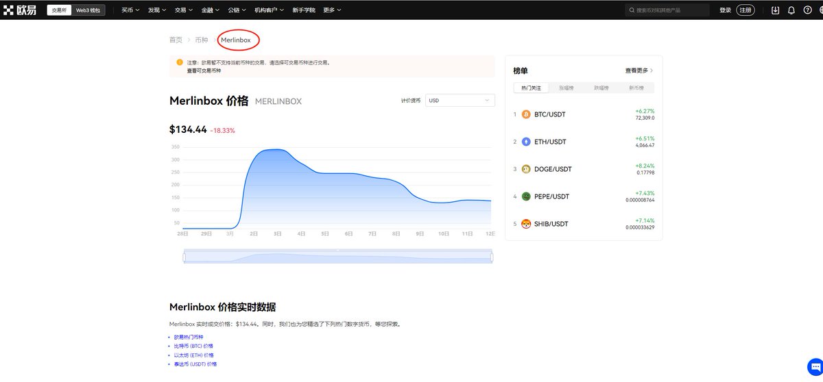The width and height of the screenshot is (823, 382).
Task: Open the help question-mark icon
Action: point(807,10)
